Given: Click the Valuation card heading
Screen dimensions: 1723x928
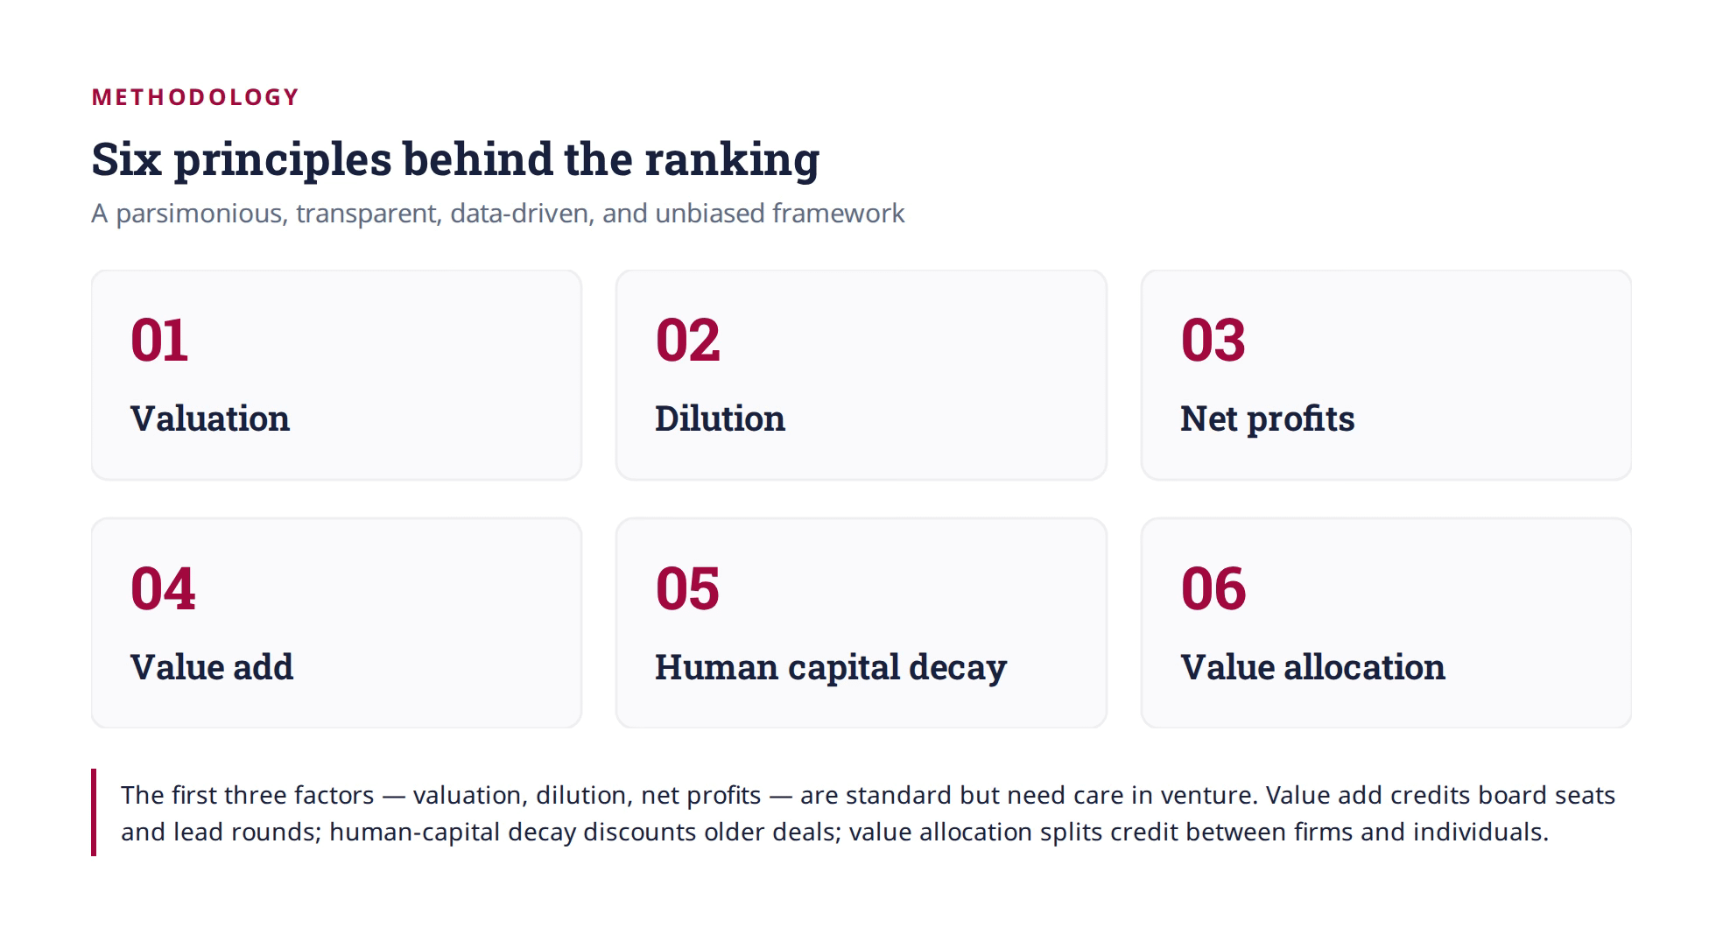Looking at the screenshot, I should coord(210,418).
